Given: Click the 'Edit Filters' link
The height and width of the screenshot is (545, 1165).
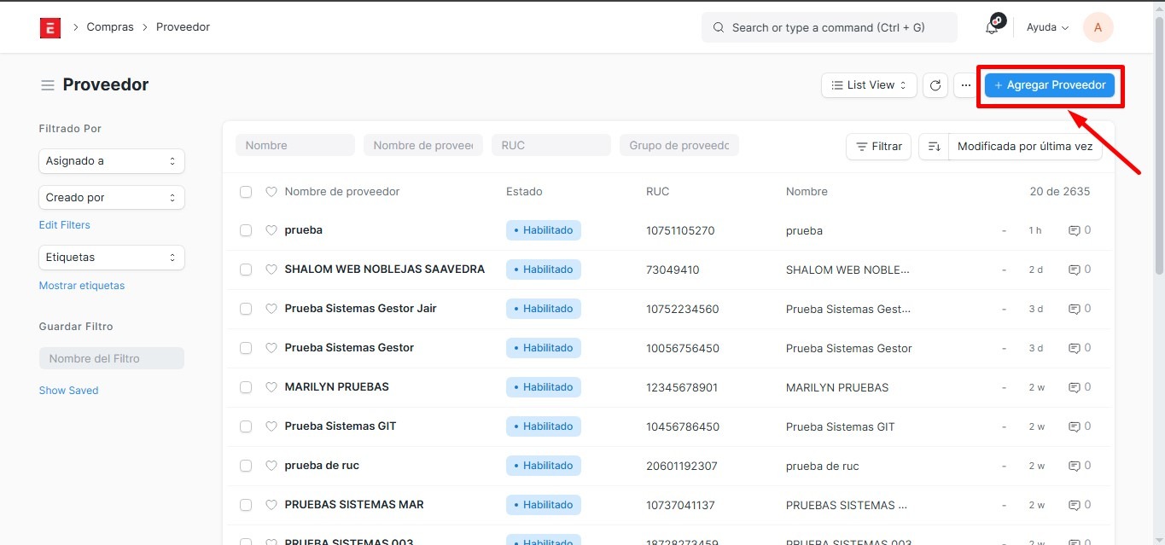Looking at the screenshot, I should coord(65,225).
